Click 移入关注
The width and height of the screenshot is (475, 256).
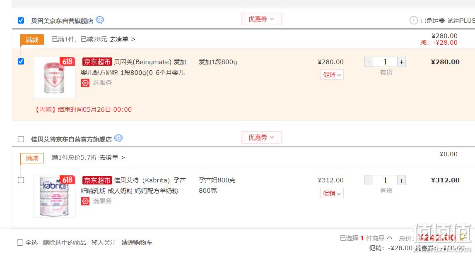[x=104, y=243]
